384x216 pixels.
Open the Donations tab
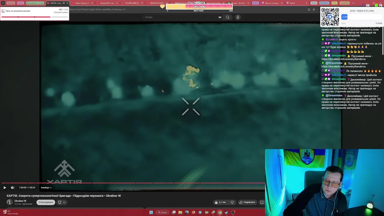(324, 3)
